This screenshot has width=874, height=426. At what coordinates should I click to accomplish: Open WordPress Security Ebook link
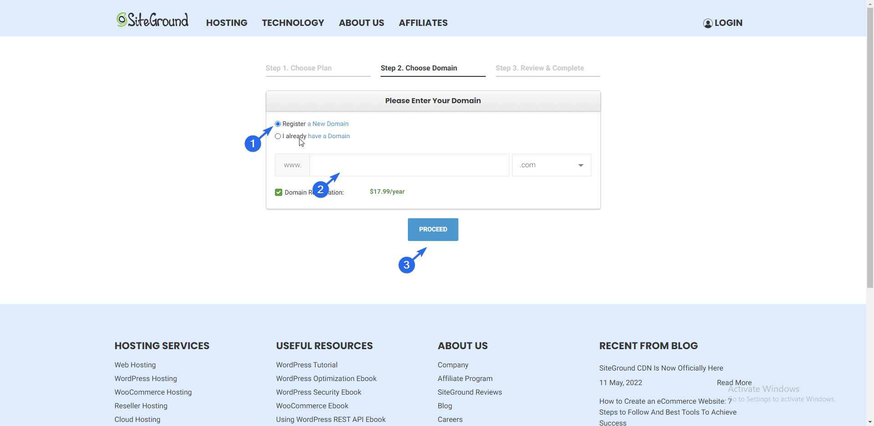[319, 392]
